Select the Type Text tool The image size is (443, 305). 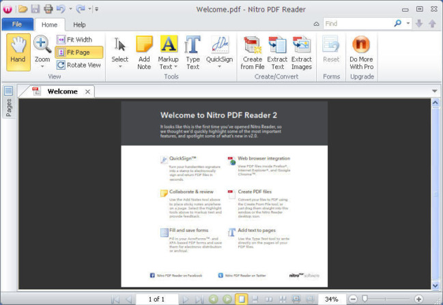click(x=193, y=53)
